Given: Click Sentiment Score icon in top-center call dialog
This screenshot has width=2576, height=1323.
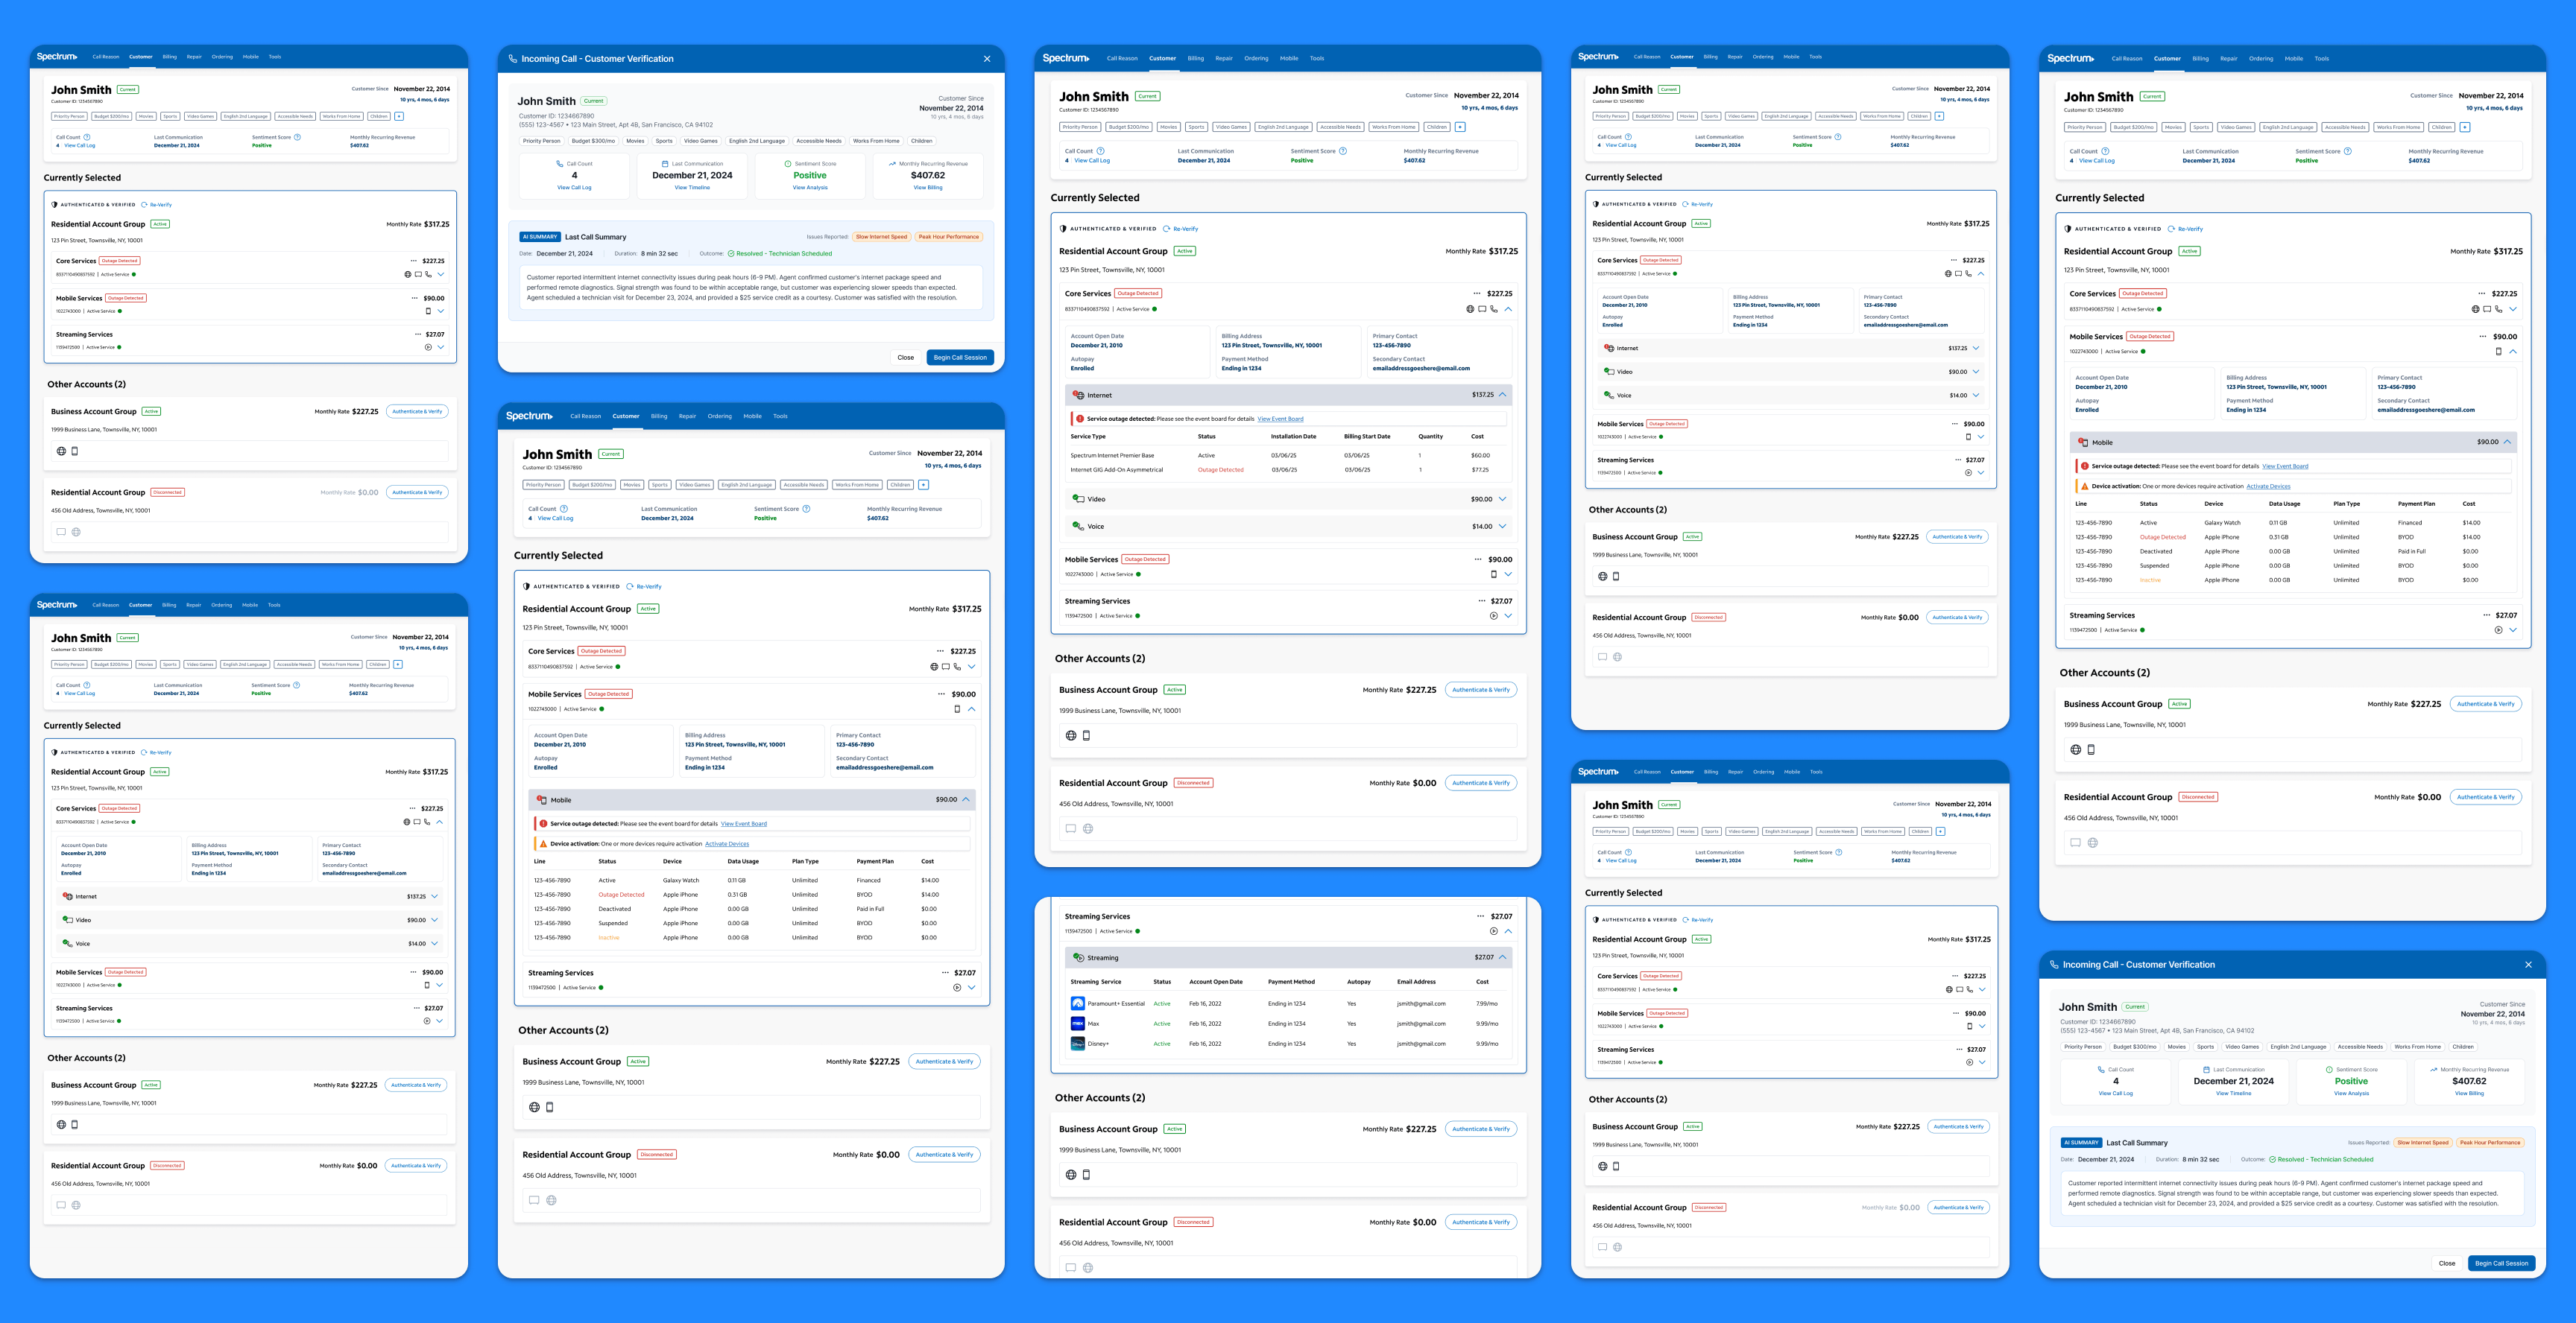Looking at the screenshot, I should click(788, 164).
